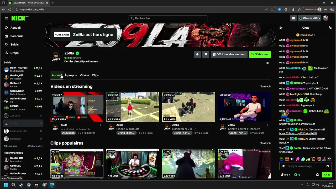Open the Kick store box icon
The image size is (336, 189).
coord(293,18)
